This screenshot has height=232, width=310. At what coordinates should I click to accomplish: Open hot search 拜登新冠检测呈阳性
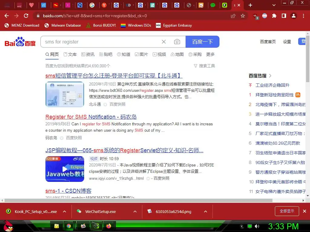[x=275, y=95]
